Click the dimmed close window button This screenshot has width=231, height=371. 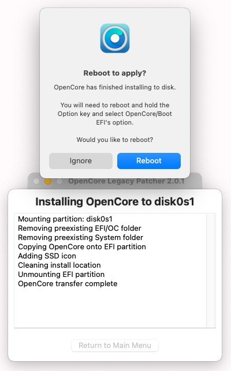36,181
